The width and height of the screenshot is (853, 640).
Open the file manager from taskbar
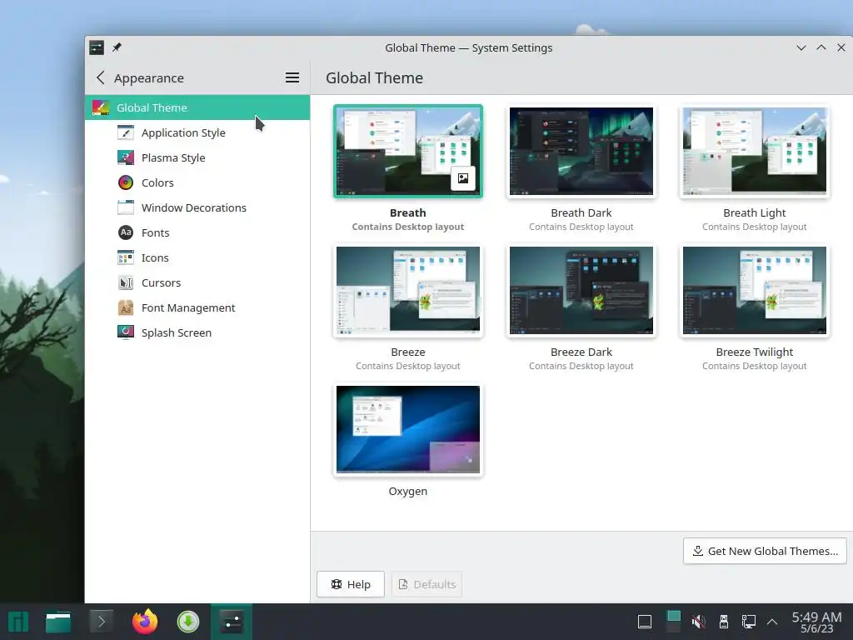coord(58,622)
